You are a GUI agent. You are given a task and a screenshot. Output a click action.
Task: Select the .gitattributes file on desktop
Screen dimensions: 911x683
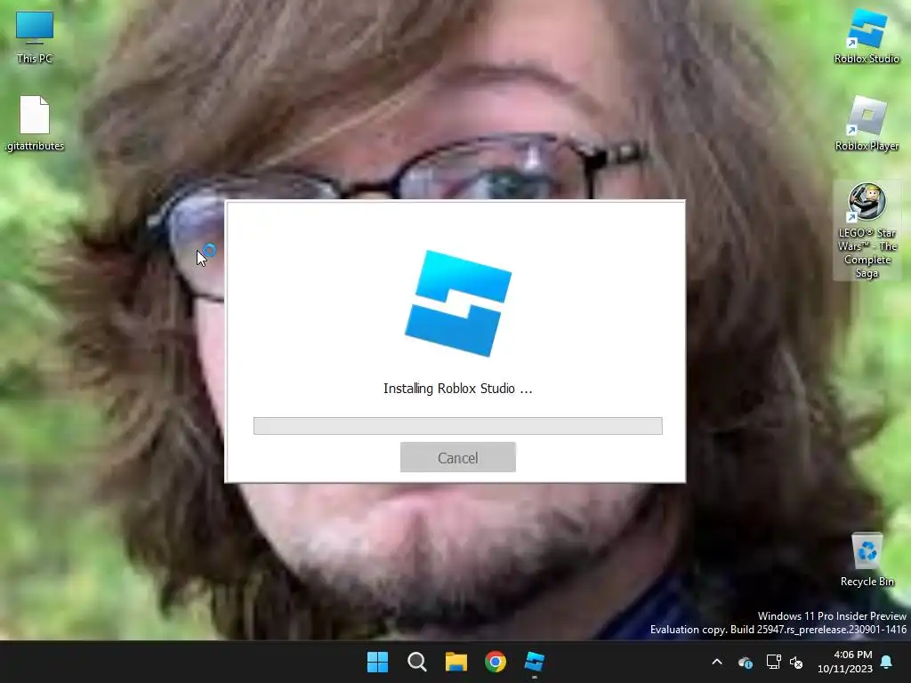(35, 123)
